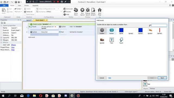Open the Active configurations dropdown
174x98 pixels.
pyautogui.click(x=58, y=9)
